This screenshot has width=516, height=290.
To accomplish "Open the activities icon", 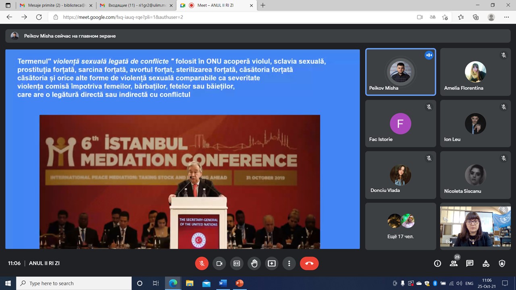I will coord(486,263).
